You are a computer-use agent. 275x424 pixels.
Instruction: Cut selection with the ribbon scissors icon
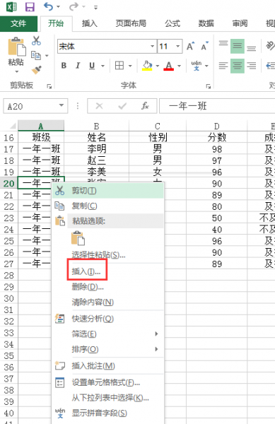[x=36, y=41]
